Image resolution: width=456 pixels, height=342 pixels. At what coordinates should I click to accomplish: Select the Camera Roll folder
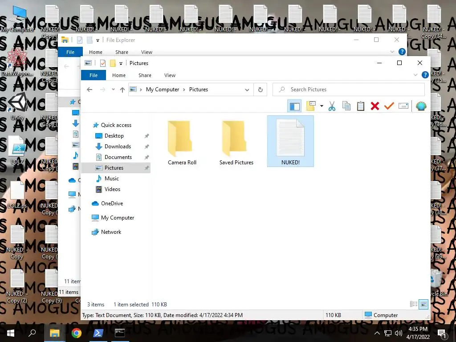tap(182, 142)
